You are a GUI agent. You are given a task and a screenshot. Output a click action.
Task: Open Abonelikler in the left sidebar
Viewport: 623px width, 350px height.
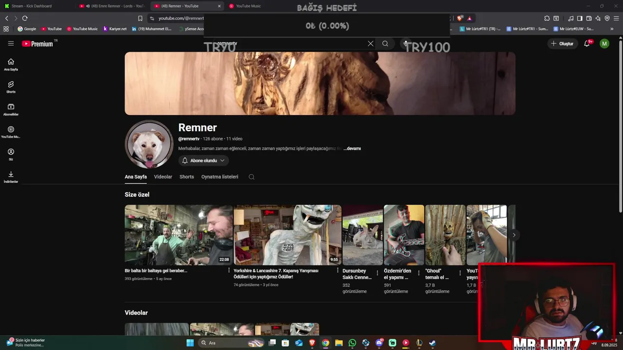pos(11,110)
